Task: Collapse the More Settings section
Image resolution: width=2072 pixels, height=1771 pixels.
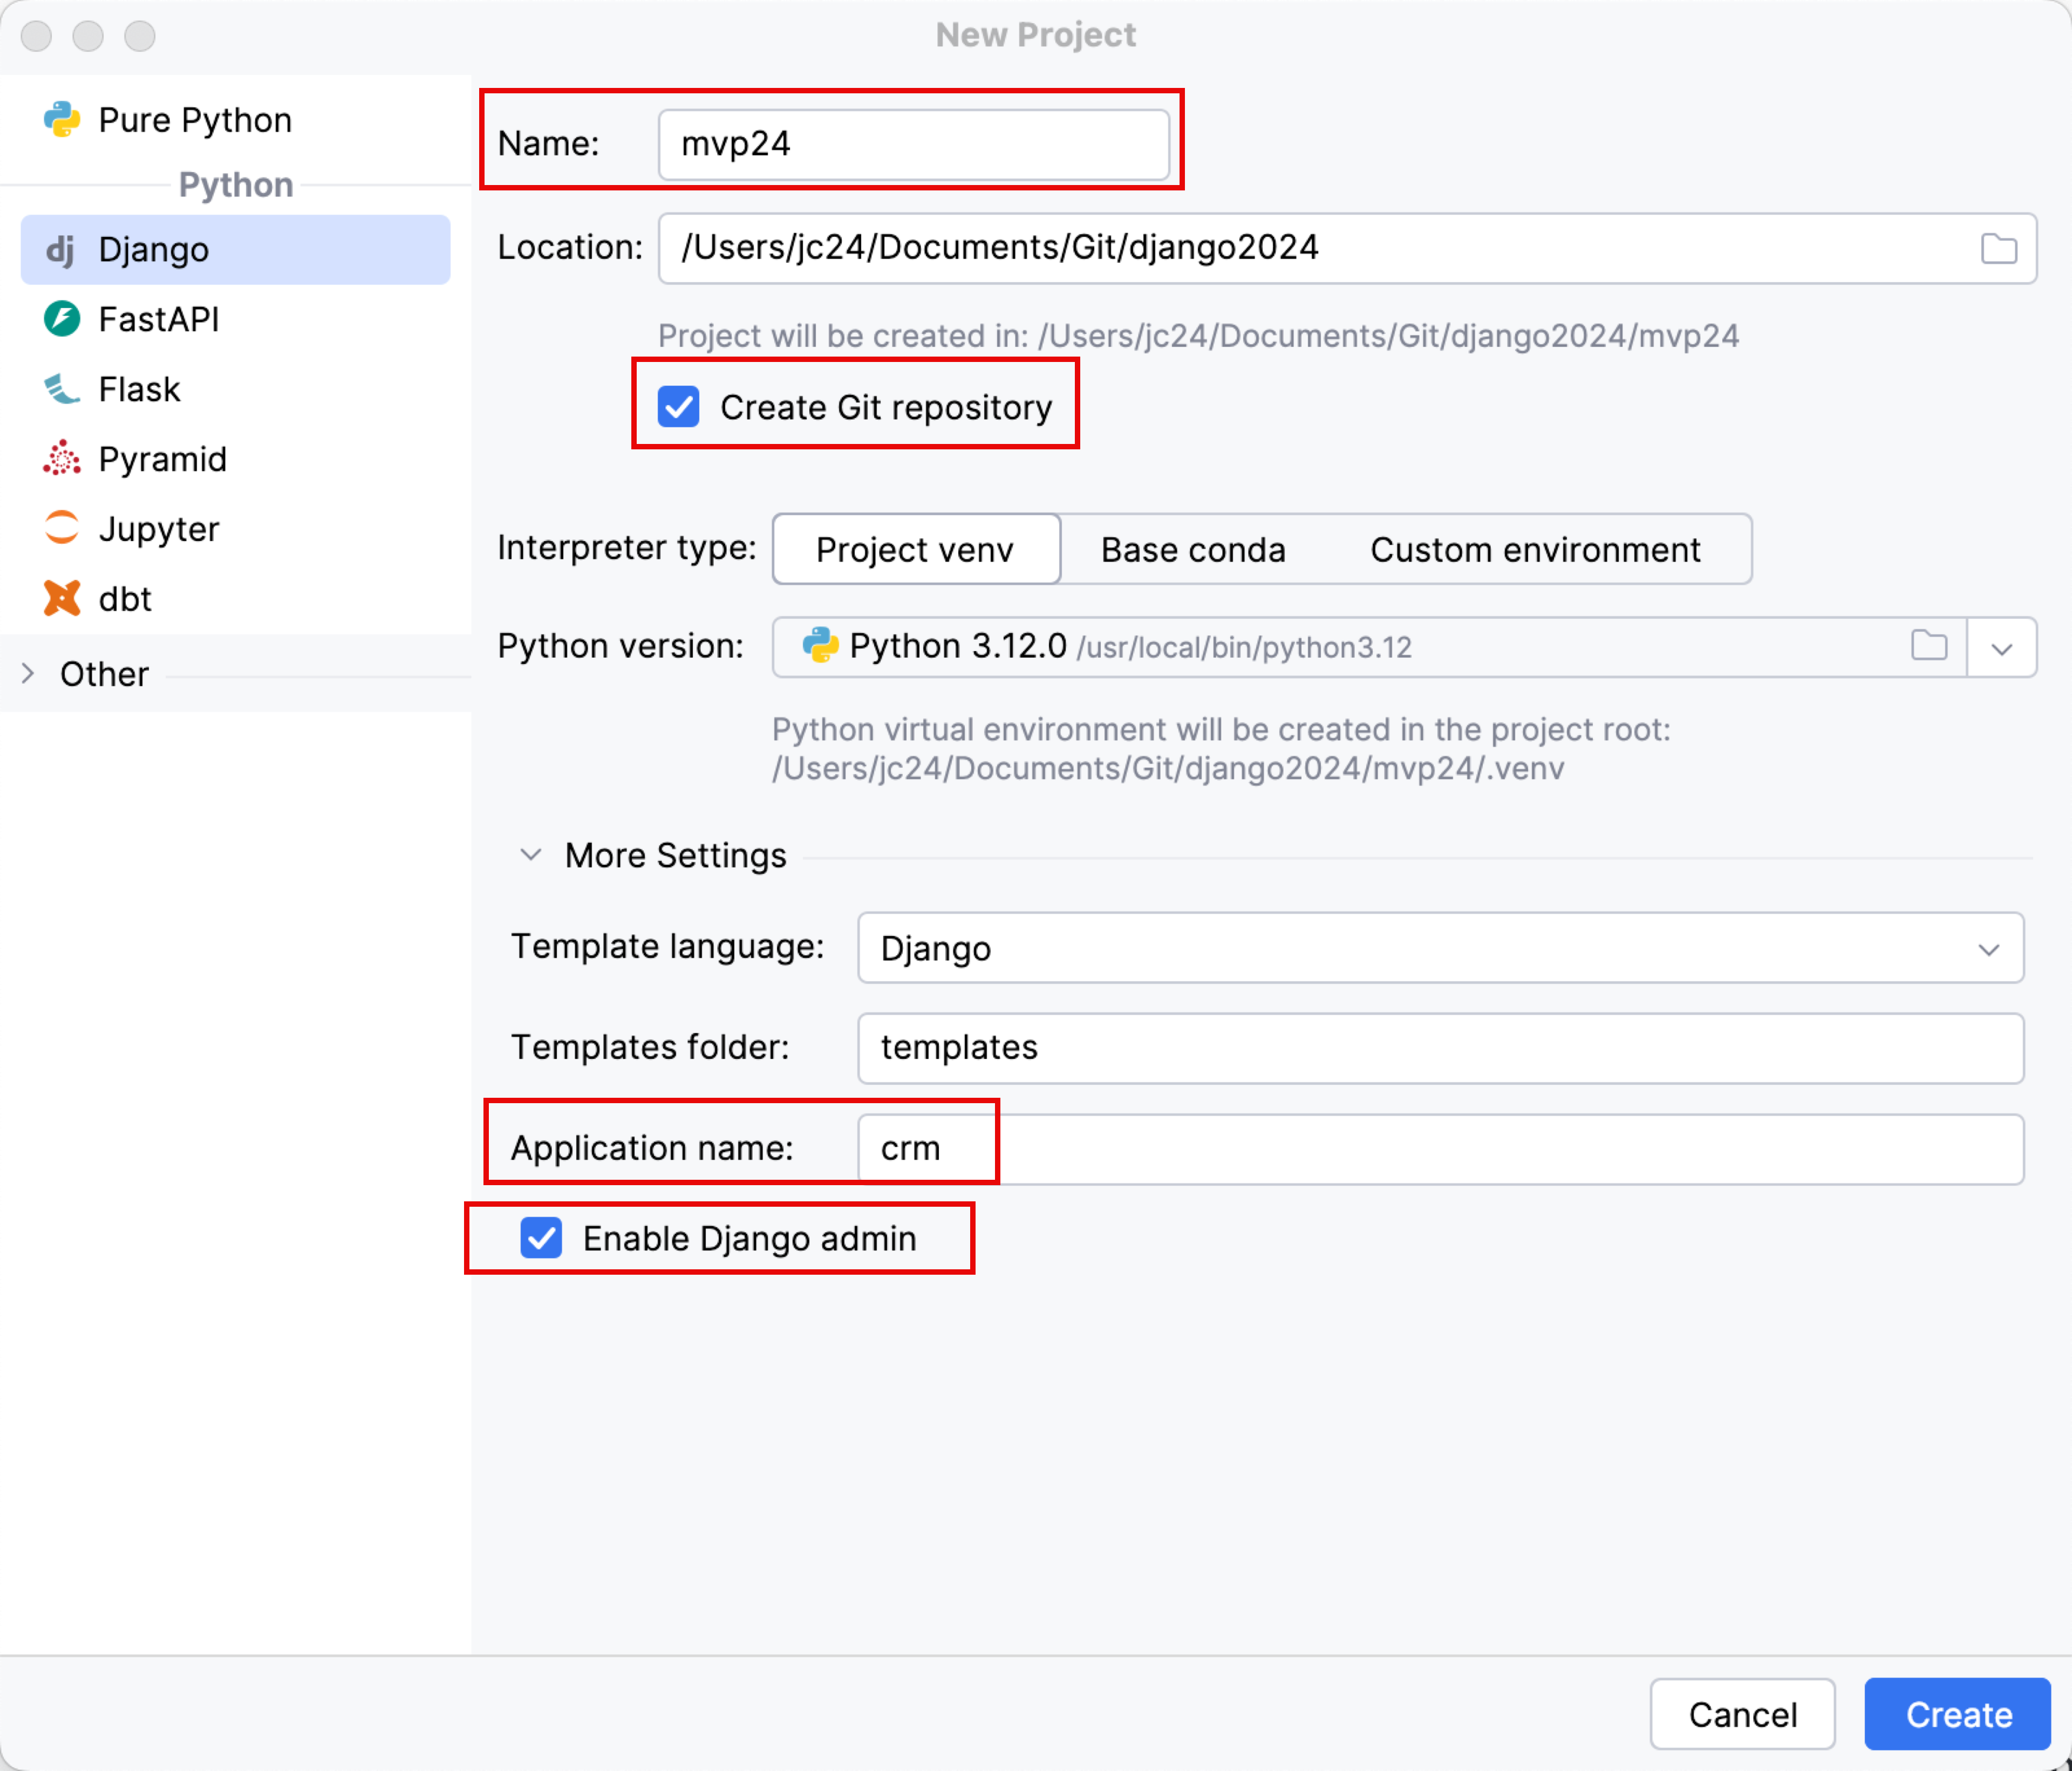Action: pos(530,856)
